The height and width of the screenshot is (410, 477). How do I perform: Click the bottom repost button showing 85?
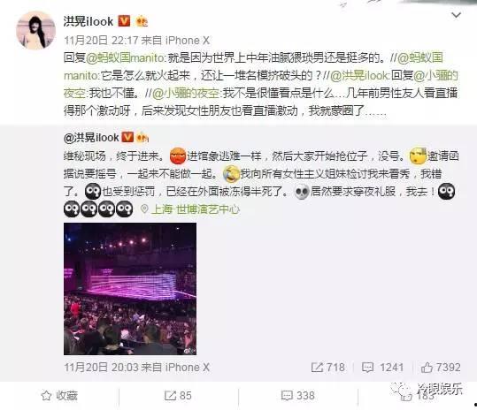(178, 396)
